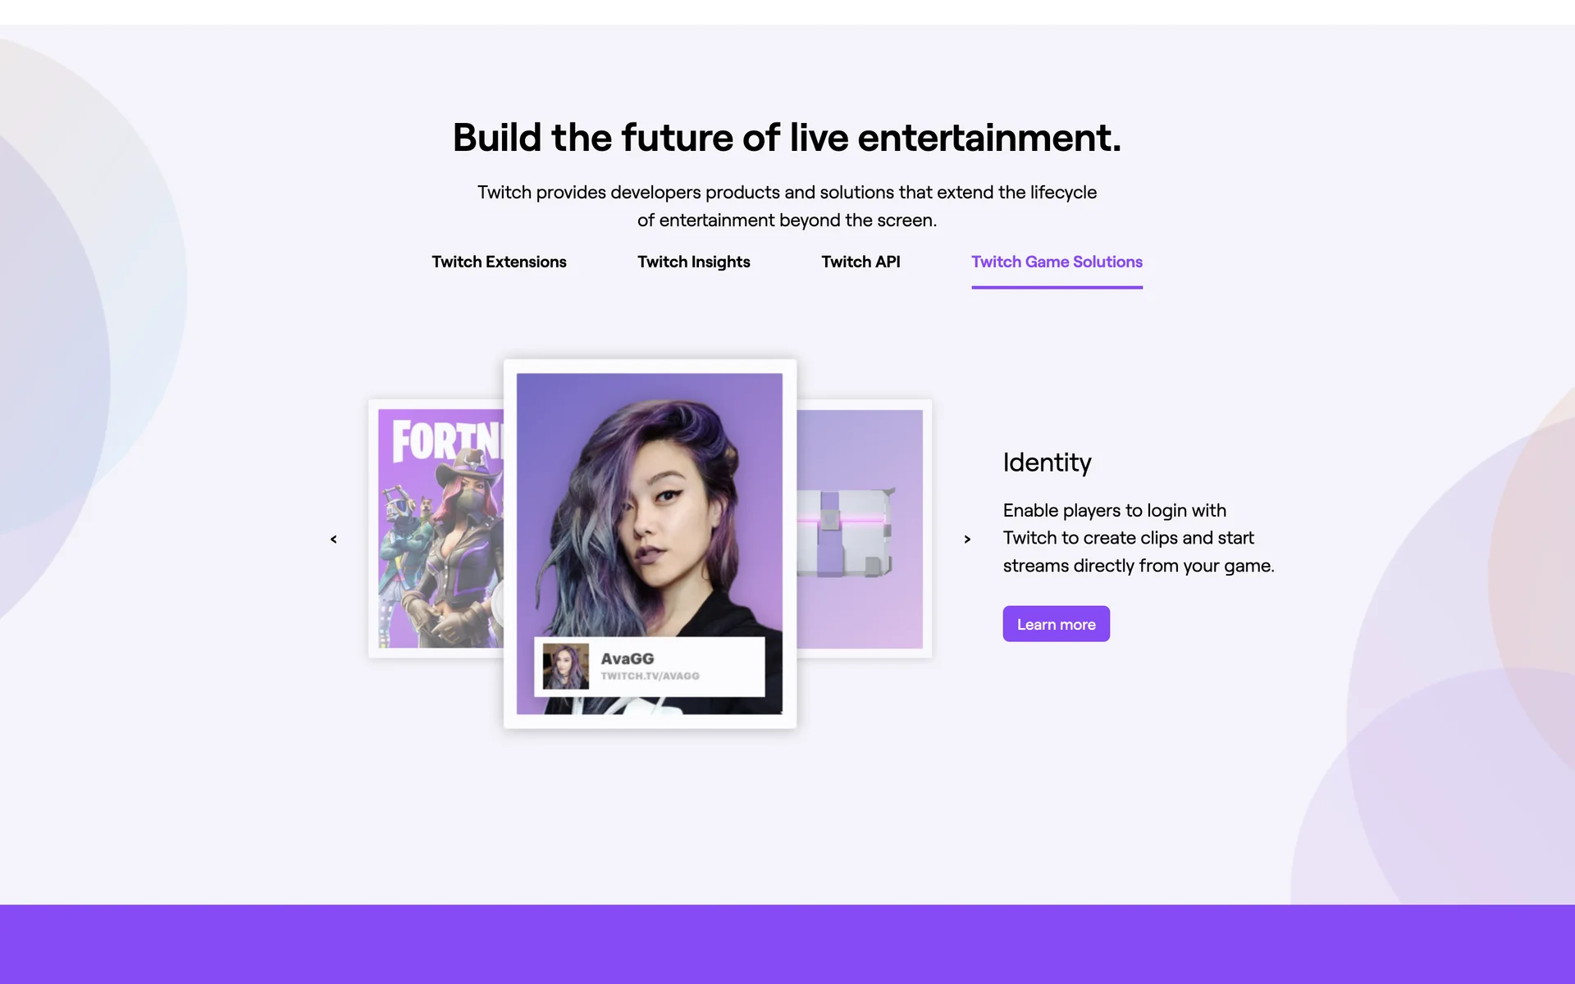
Task: Click the FORTNITE logo text on card
Action: (447, 440)
